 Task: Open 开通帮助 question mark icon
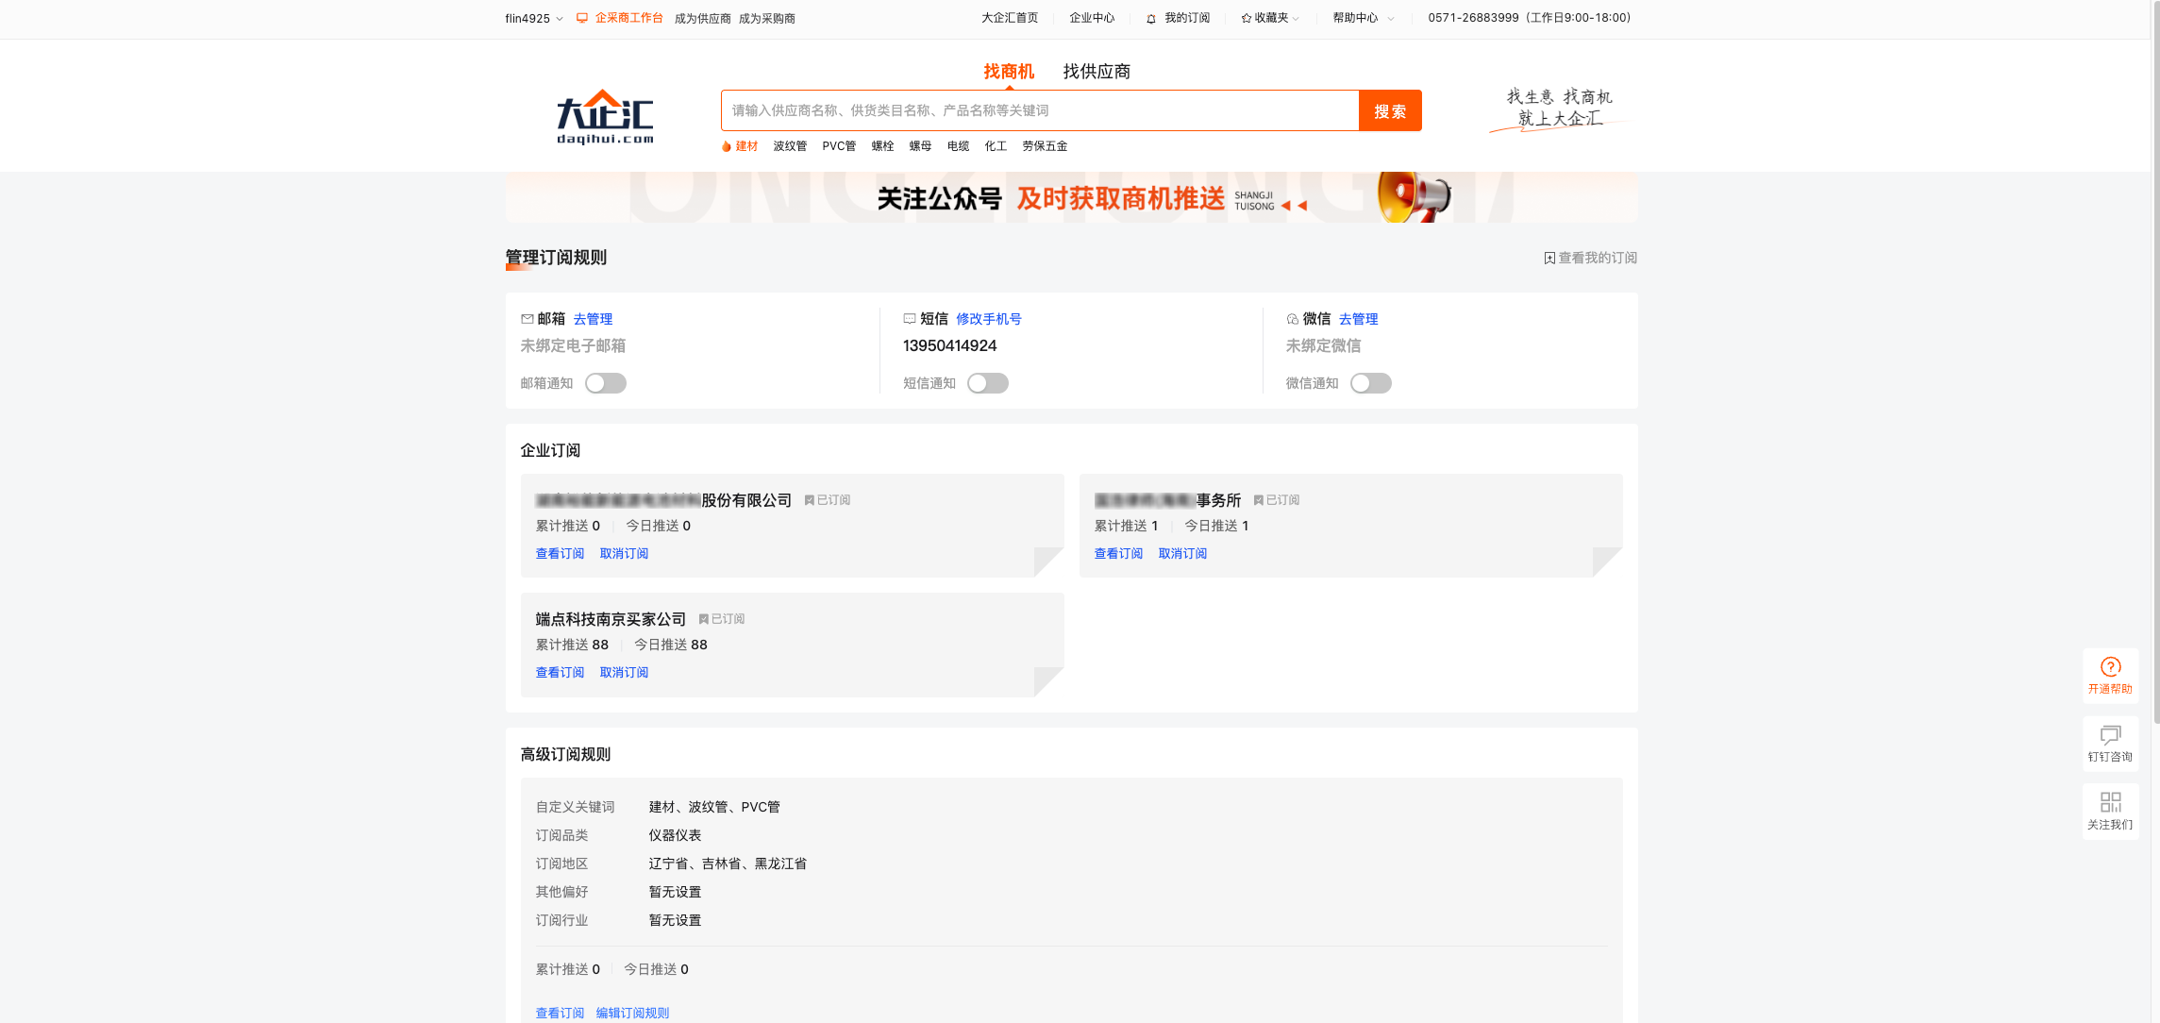(2110, 667)
